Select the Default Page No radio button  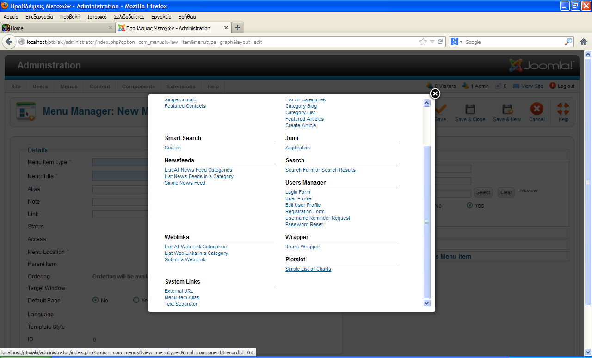96,300
